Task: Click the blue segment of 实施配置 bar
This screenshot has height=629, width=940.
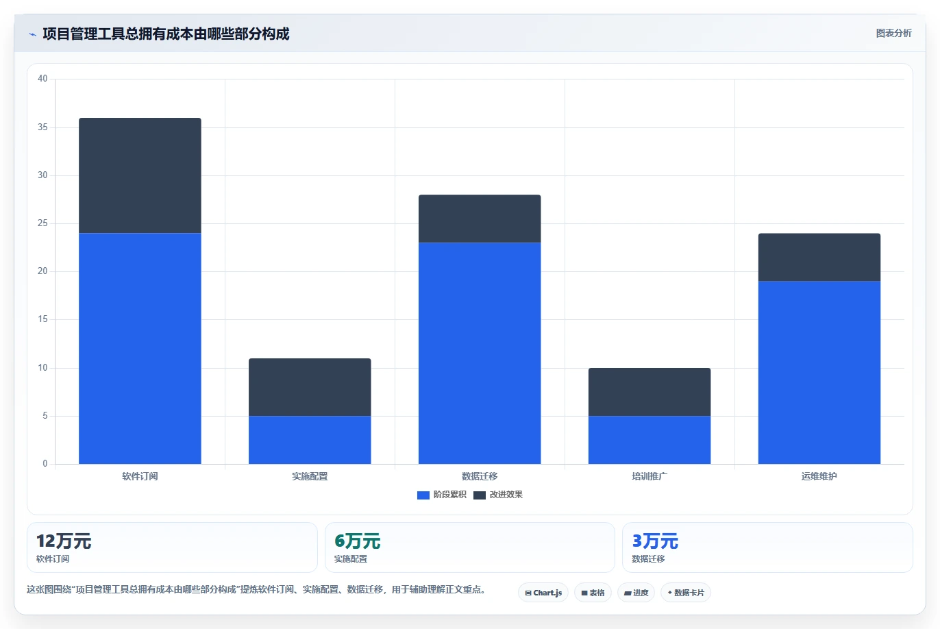Action: [310, 440]
